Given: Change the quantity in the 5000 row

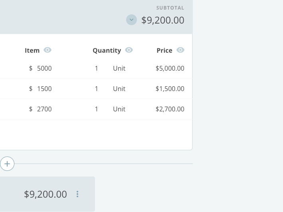Looking at the screenshot, I should pos(97,68).
